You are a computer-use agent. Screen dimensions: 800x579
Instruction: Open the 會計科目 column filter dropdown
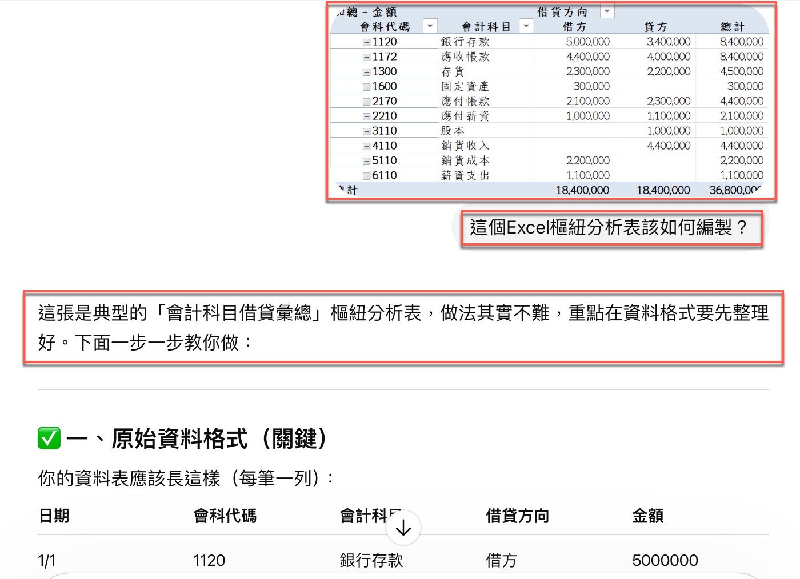(x=526, y=26)
